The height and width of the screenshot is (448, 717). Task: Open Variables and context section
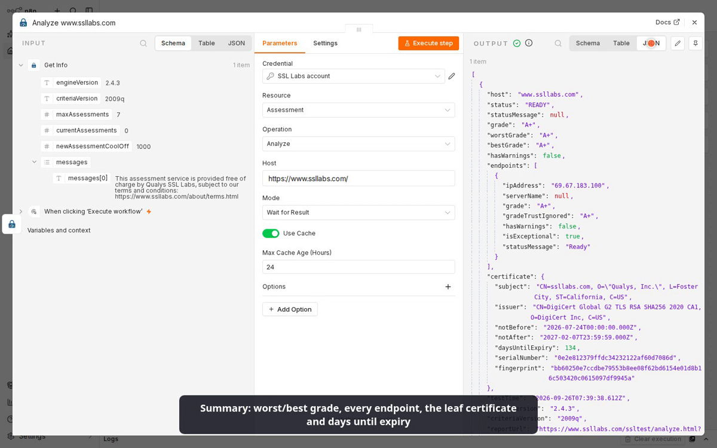click(x=59, y=231)
